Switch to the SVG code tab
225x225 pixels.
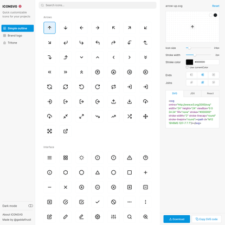tap(175, 93)
